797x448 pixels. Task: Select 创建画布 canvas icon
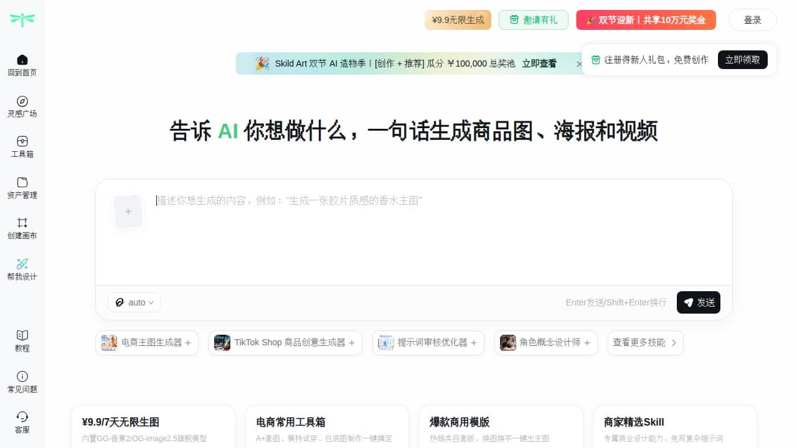[22, 223]
